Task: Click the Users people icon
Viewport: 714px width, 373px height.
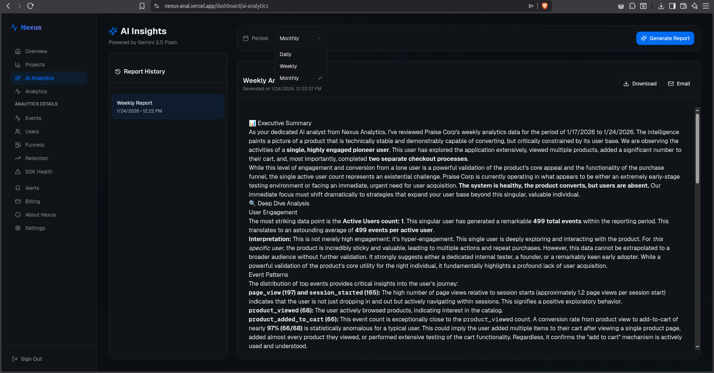Action: point(18,132)
